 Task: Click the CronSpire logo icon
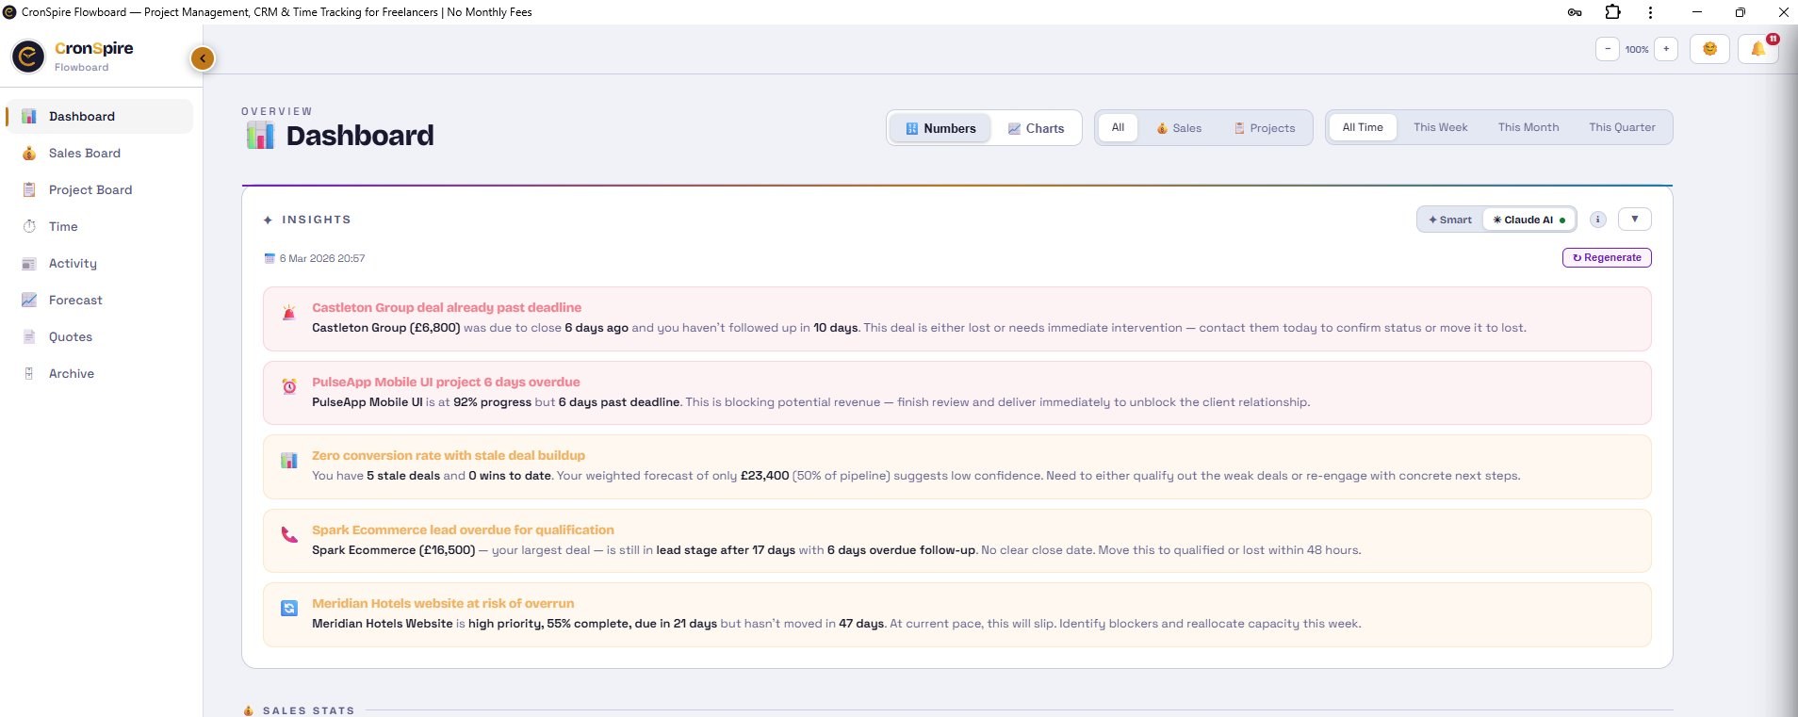28,57
